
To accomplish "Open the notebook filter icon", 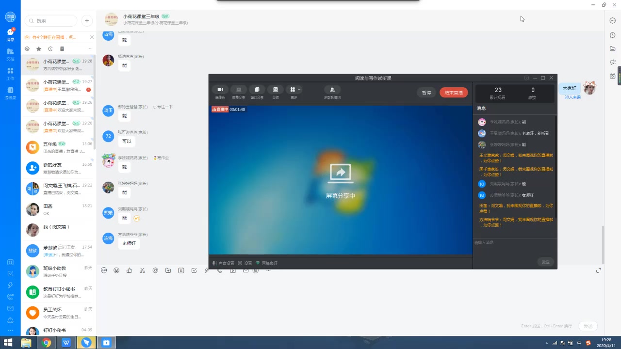I will (62, 49).
